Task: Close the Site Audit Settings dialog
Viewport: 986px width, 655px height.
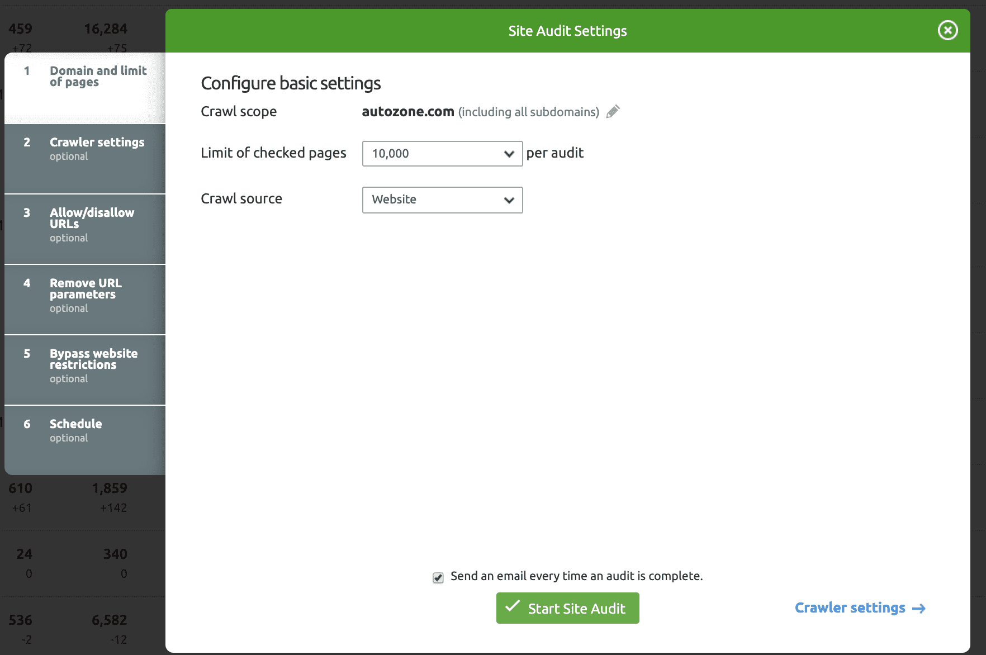Action: coord(947,31)
